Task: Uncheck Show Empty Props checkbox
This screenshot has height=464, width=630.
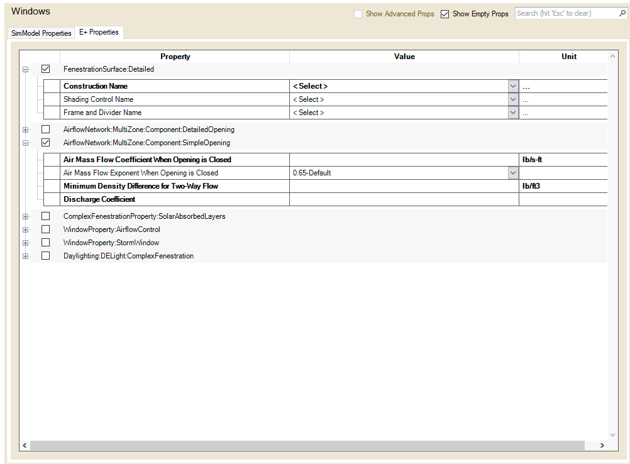Action: click(x=445, y=14)
